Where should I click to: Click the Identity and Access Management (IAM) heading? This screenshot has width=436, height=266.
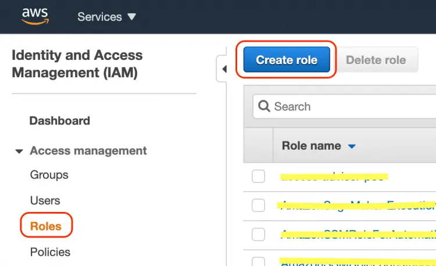click(x=77, y=64)
